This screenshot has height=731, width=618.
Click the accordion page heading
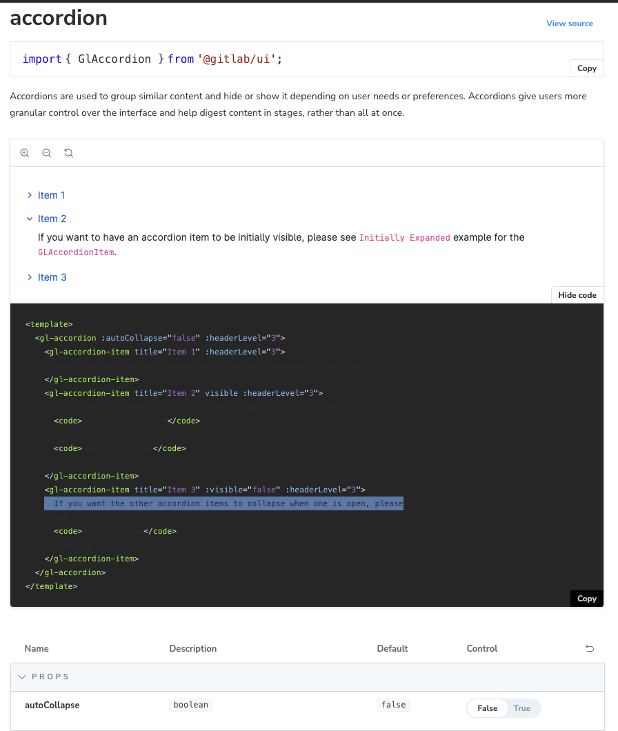coord(59,18)
